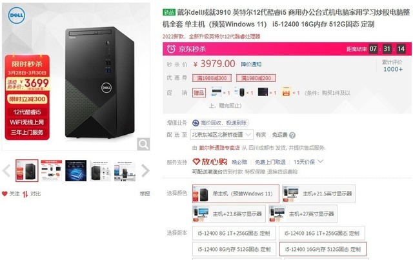Show next thumbnails with right arrow

pyautogui.click(x=145, y=170)
